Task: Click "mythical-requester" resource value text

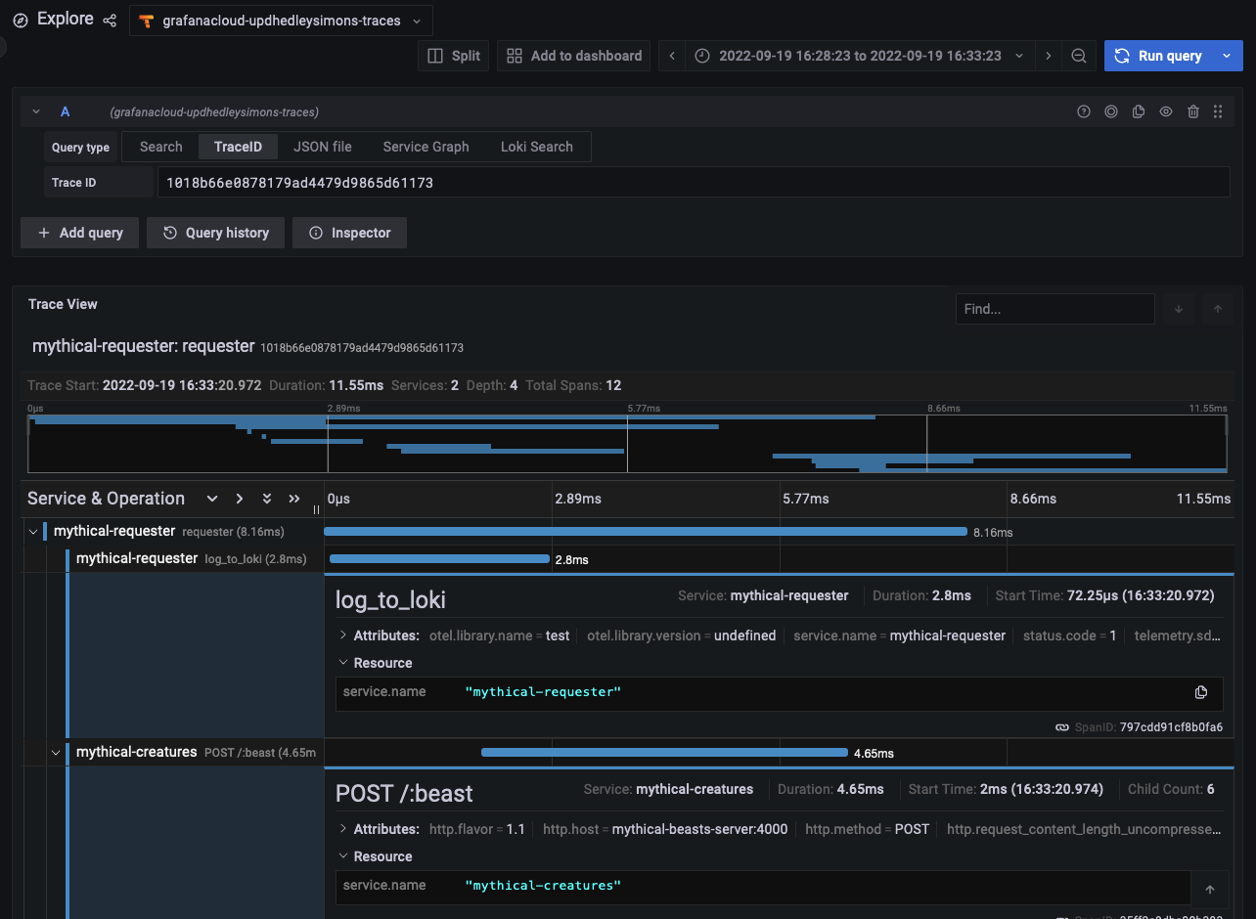Action: (543, 692)
